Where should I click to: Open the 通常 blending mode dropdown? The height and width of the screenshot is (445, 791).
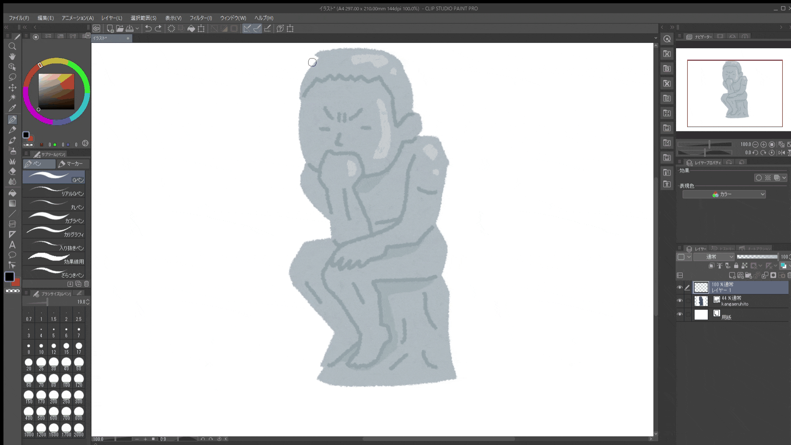(714, 257)
